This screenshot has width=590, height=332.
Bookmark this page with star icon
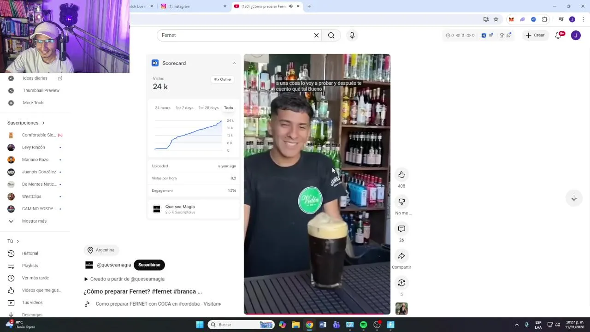[496, 19]
